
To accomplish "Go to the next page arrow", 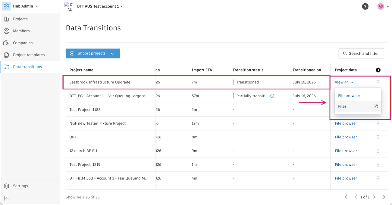I will (374, 197).
